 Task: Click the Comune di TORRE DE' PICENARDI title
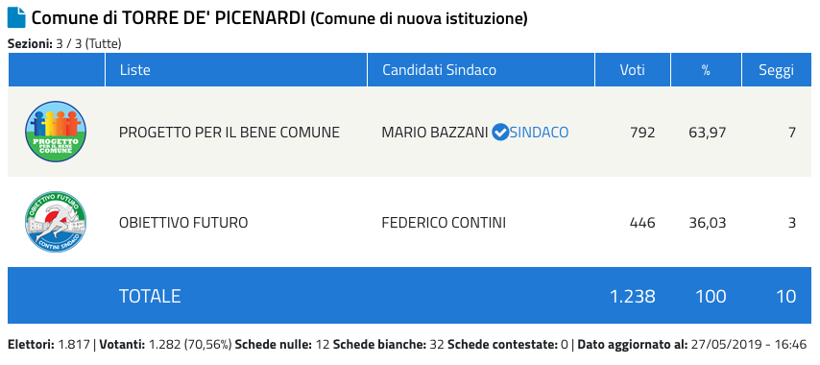pyautogui.click(x=169, y=18)
